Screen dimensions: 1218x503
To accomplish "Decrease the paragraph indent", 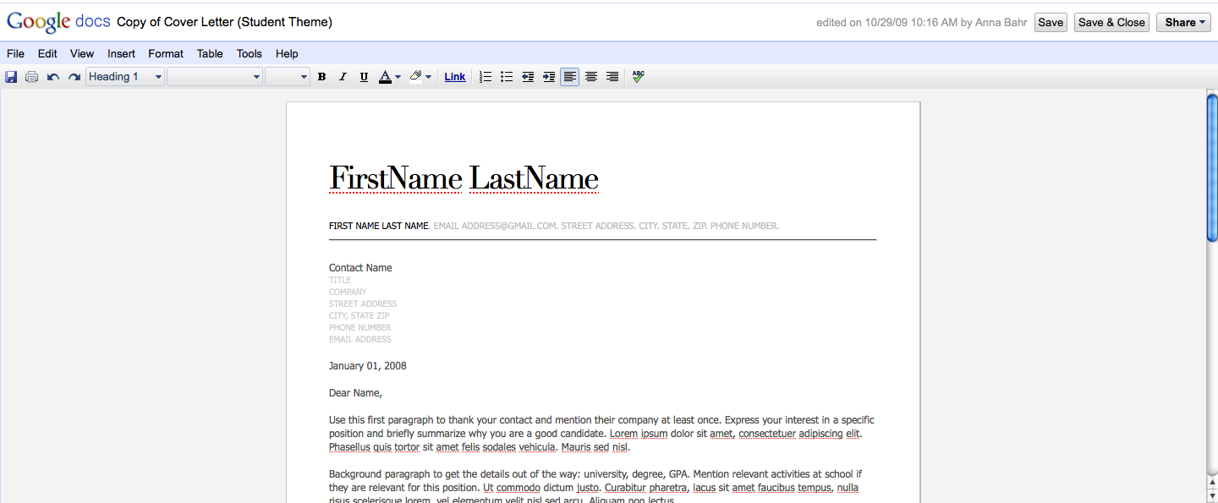I will pyautogui.click(x=528, y=77).
